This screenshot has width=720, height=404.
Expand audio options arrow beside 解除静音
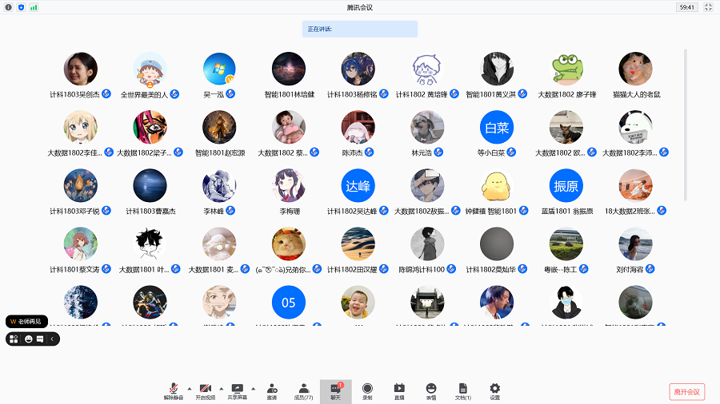pyautogui.click(x=190, y=387)
